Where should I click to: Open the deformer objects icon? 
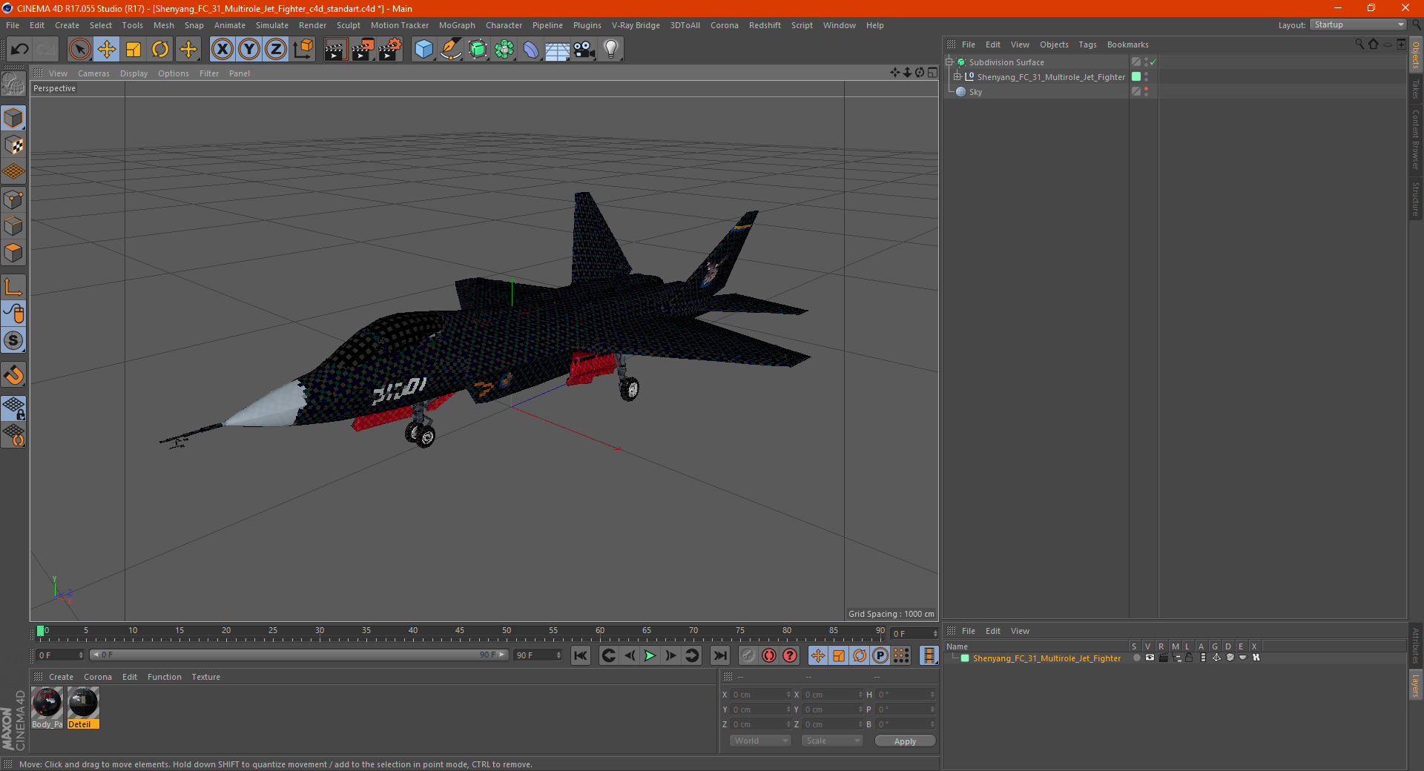531,50
